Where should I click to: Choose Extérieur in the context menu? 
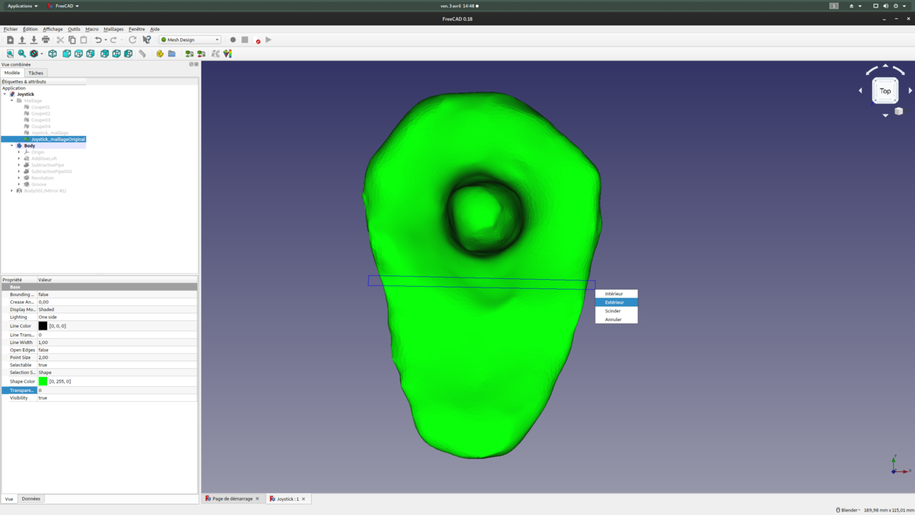click(x=616, y=303)
